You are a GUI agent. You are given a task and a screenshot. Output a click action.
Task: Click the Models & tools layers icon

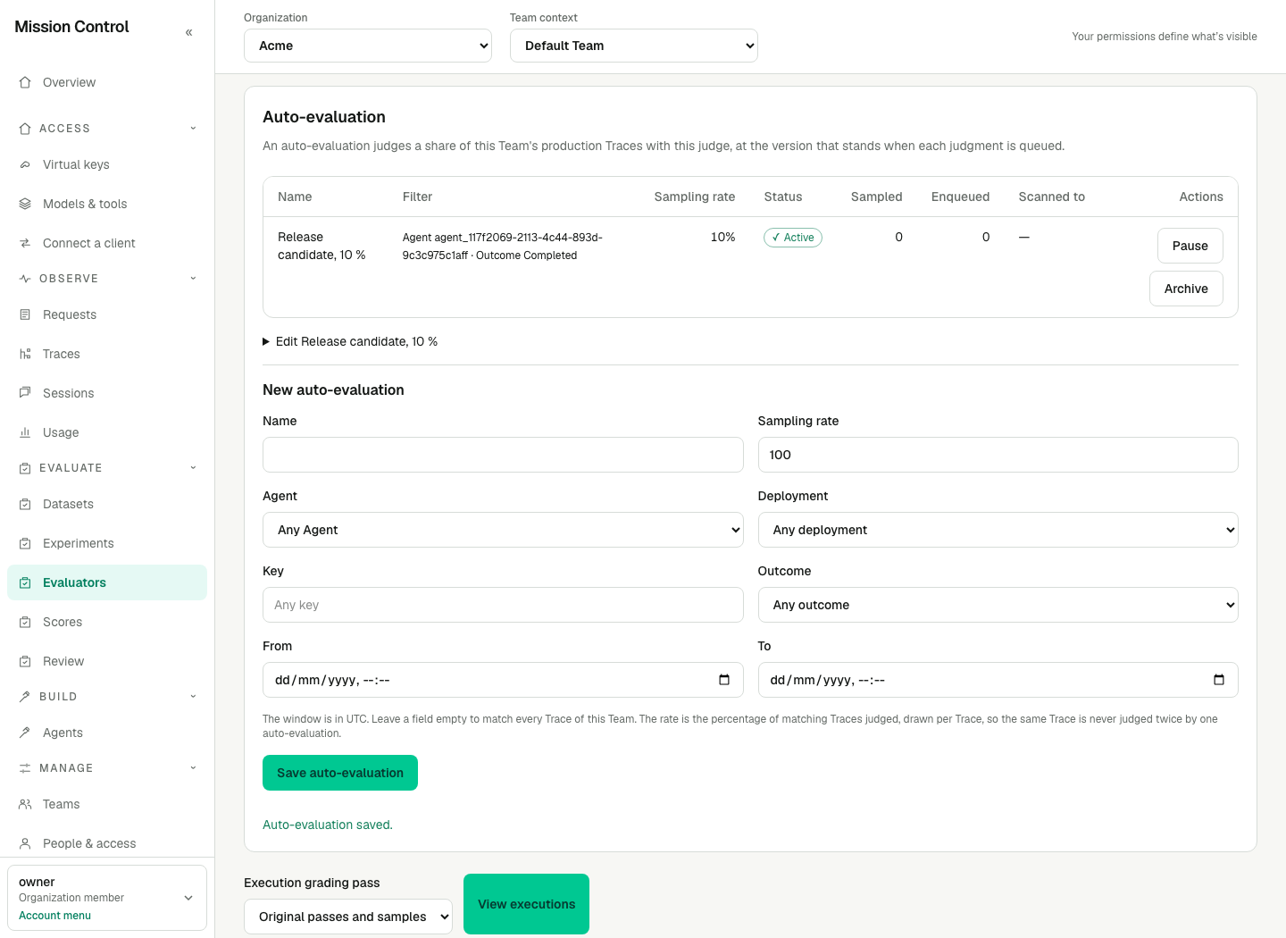pos(25,204)
